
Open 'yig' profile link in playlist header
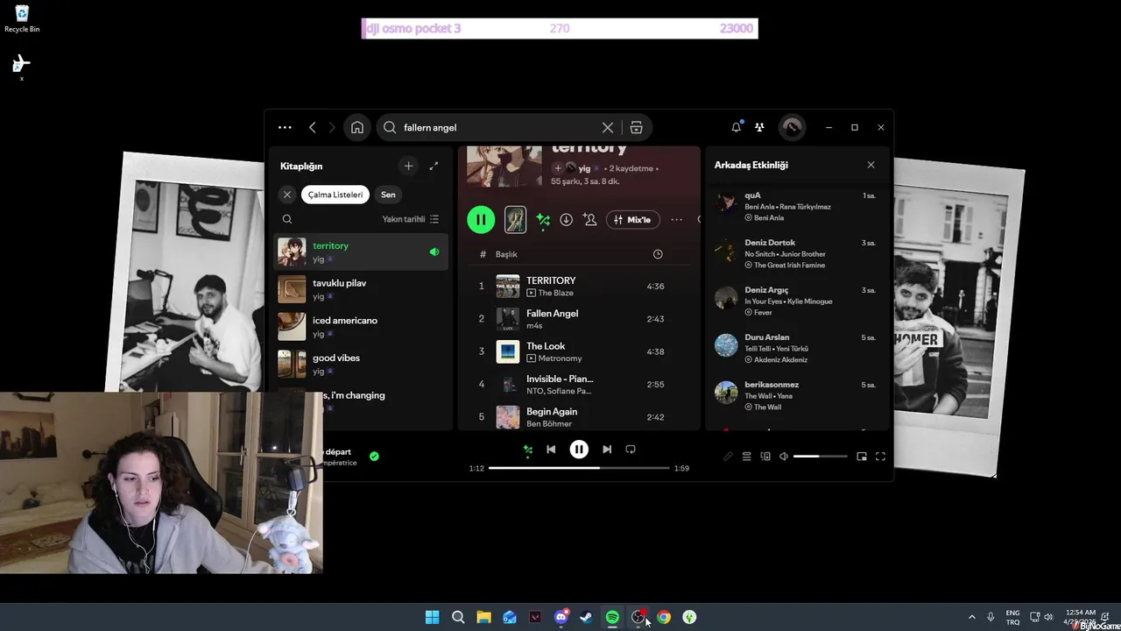pyautogui.click(x=584, y=168)
